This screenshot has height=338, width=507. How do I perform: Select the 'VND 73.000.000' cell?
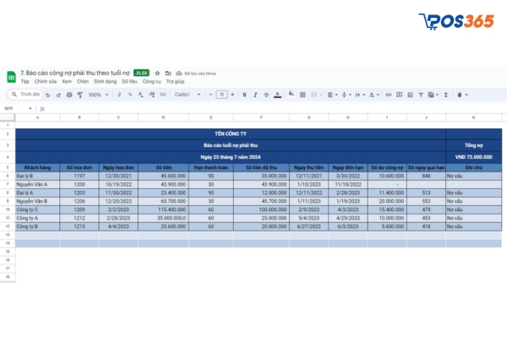click(474, 157)
